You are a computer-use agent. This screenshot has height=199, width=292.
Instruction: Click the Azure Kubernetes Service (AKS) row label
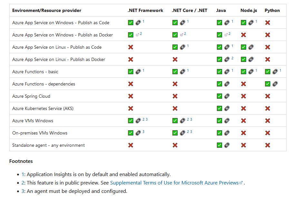[x=43, y=108]
